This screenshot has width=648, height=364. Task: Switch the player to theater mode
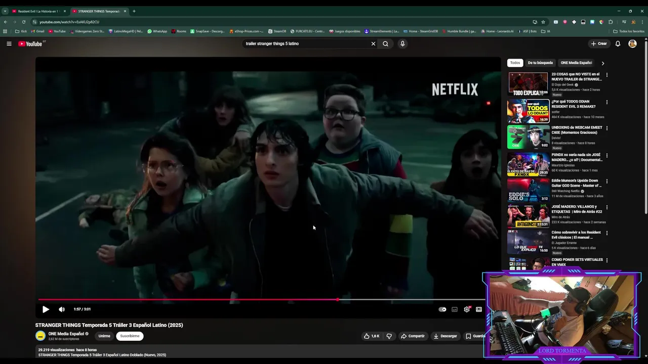479,309
